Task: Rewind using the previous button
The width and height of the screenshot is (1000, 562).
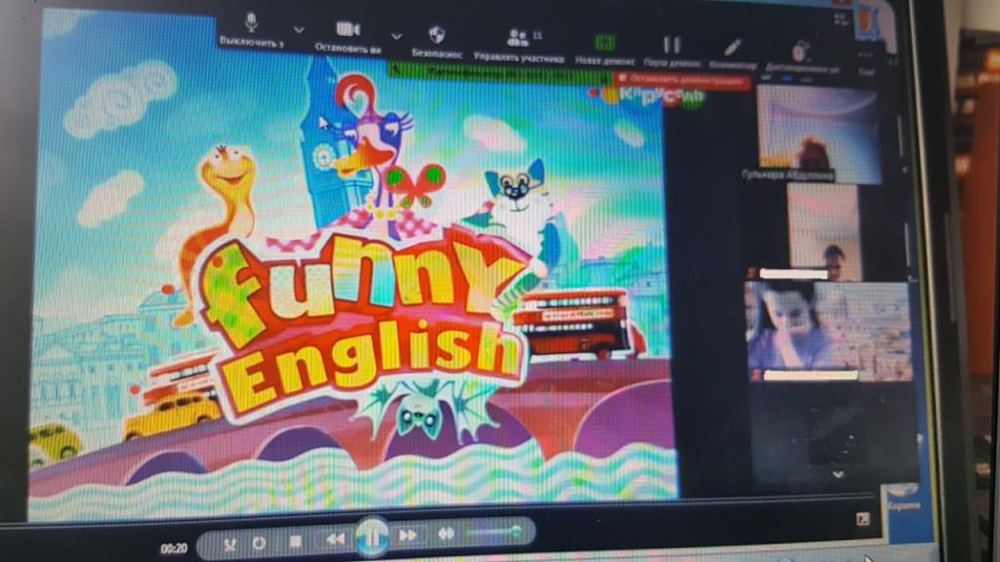Action: (x=335, y=539)
